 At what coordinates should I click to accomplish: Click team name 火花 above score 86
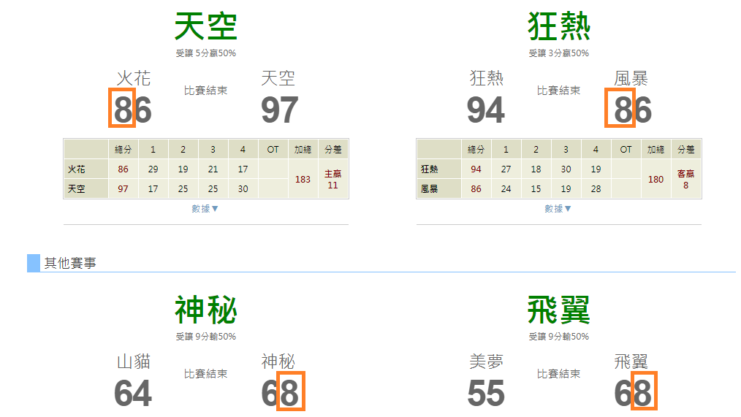(x=134, y=78)
